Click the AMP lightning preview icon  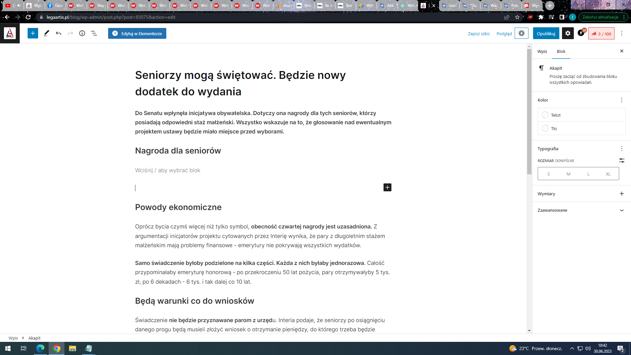point(521,33)
